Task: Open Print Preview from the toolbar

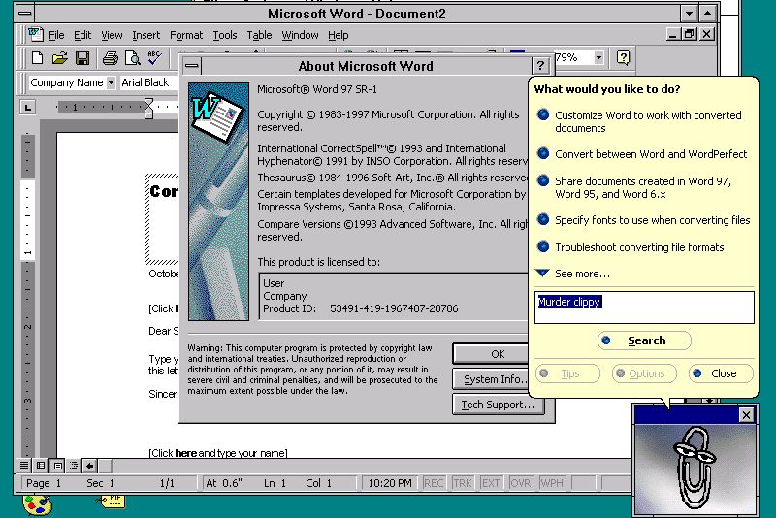Action: (x=132, y=58)
